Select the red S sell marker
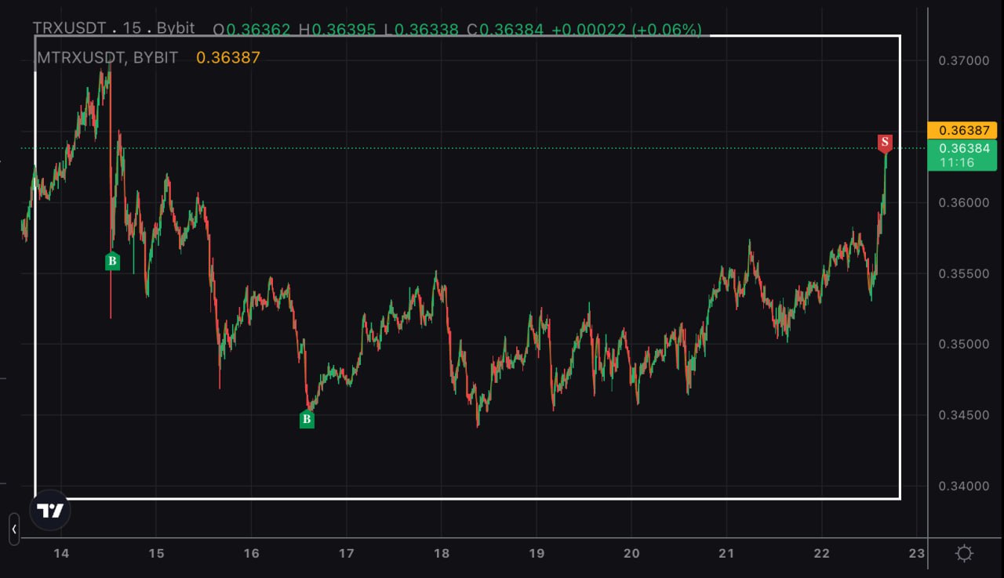This screenshot has height=578, width=1004. (885, 143)
